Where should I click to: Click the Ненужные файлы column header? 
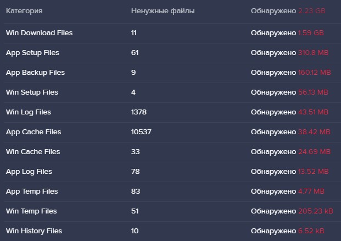click(163, 11)
